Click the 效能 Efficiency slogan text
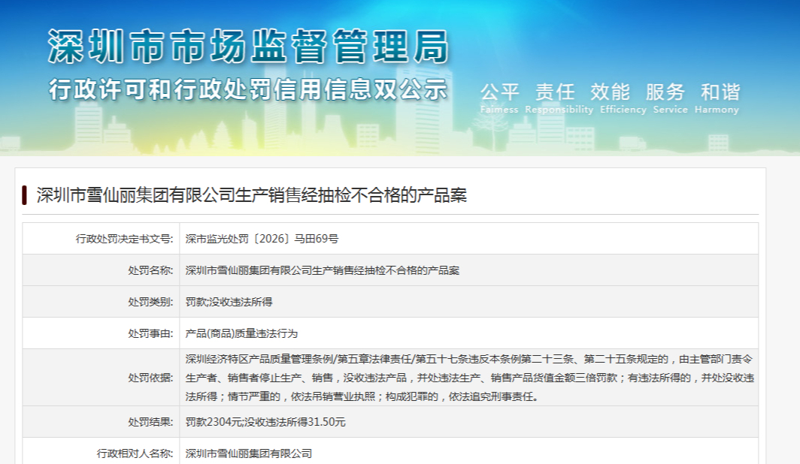800x464 pixels. [623, 98]
